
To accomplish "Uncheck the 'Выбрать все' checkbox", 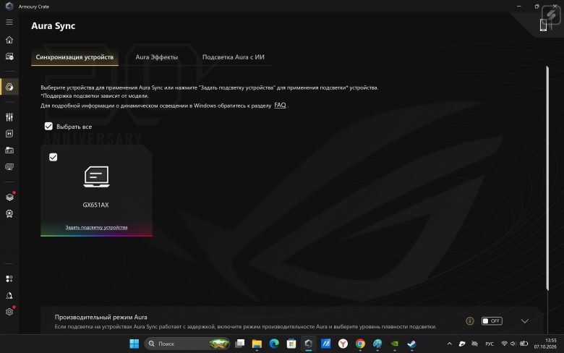I will [48, 127].
